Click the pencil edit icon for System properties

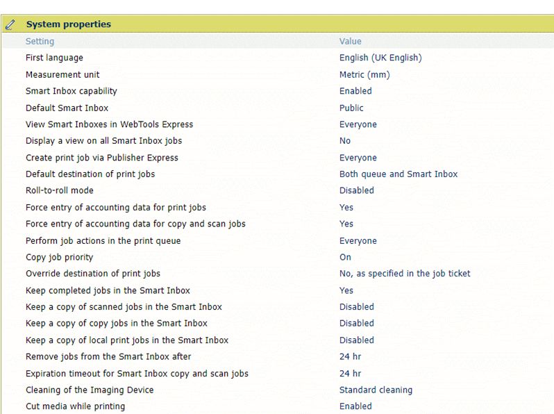10,24
